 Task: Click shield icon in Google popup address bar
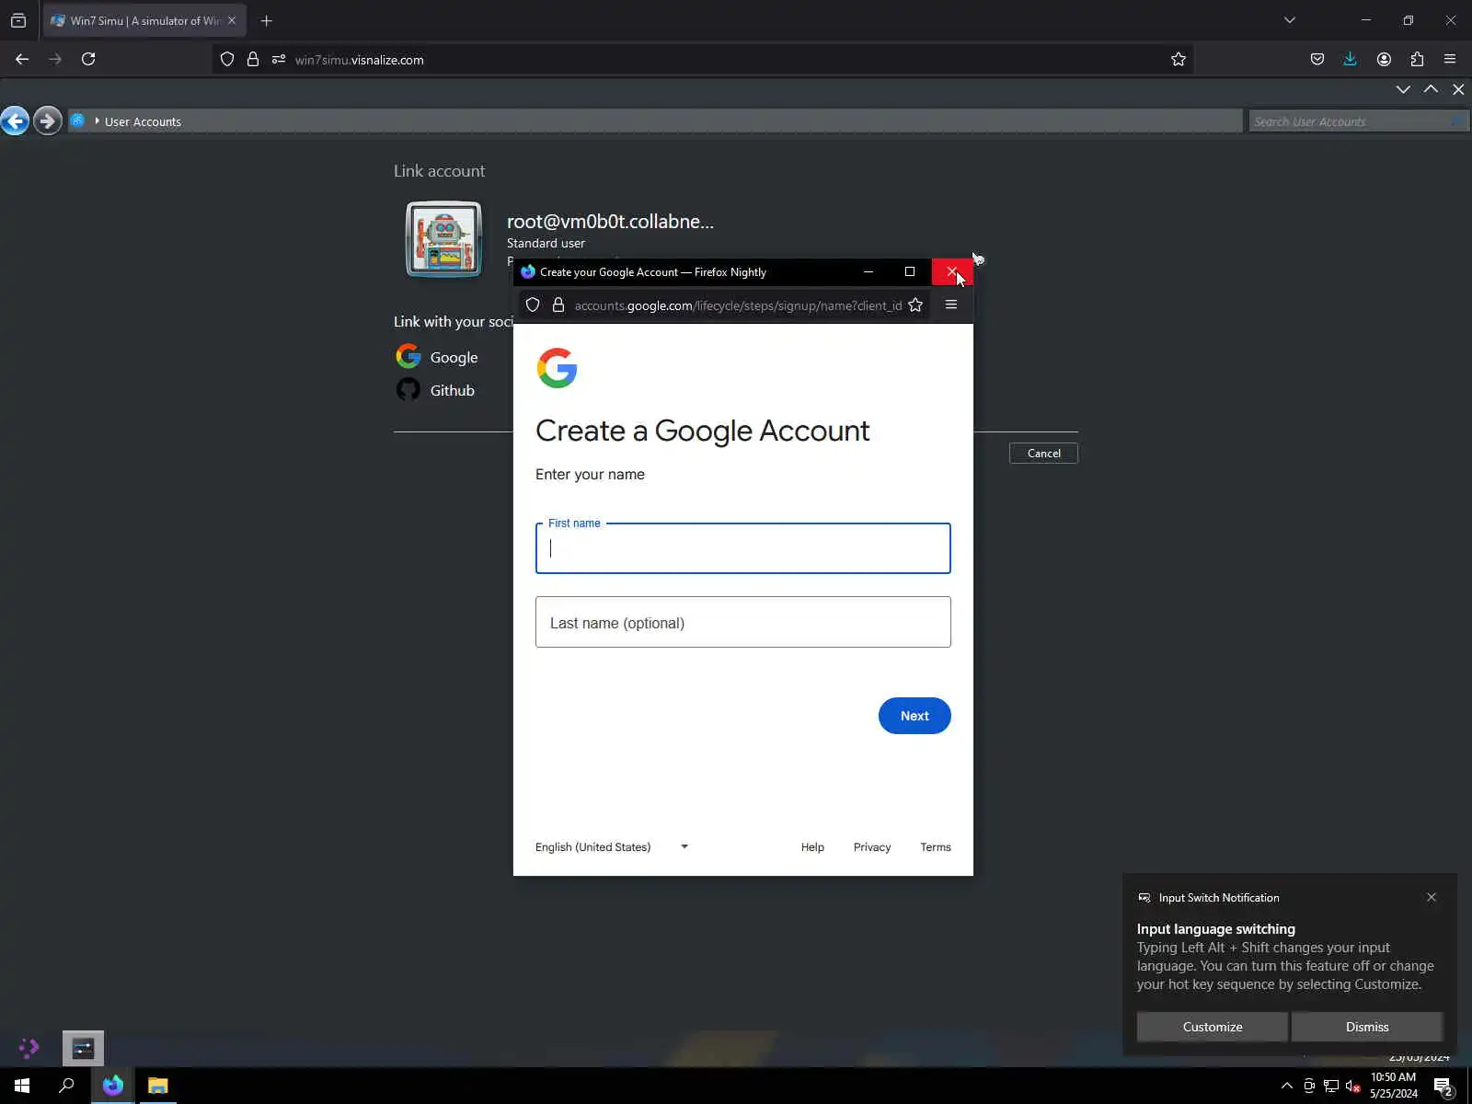pyautogui.click(x=533, y=305)
